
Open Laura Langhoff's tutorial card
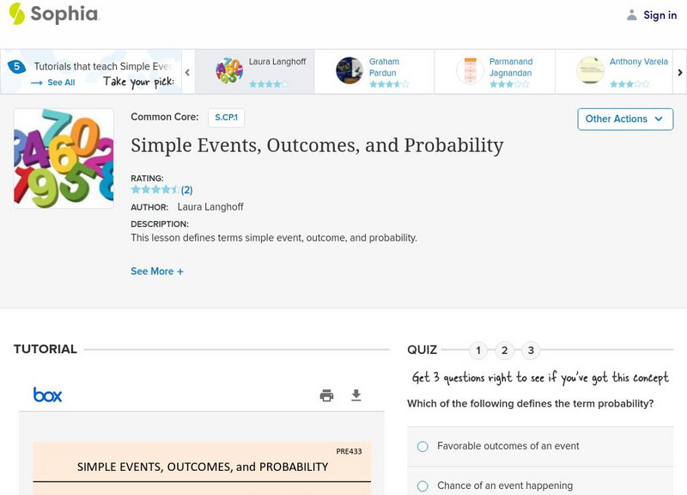pyautogui.click(x=254, y=71)
